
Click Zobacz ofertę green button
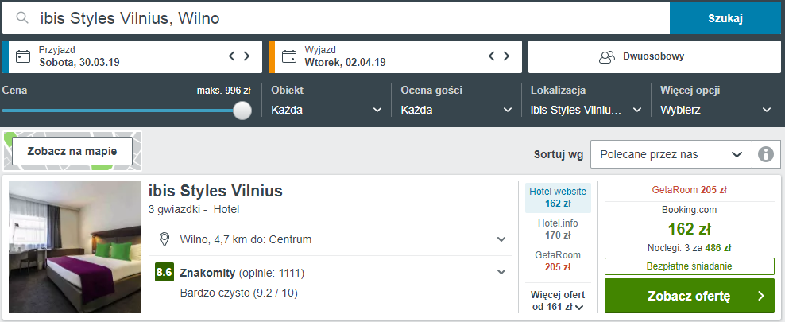690,296
